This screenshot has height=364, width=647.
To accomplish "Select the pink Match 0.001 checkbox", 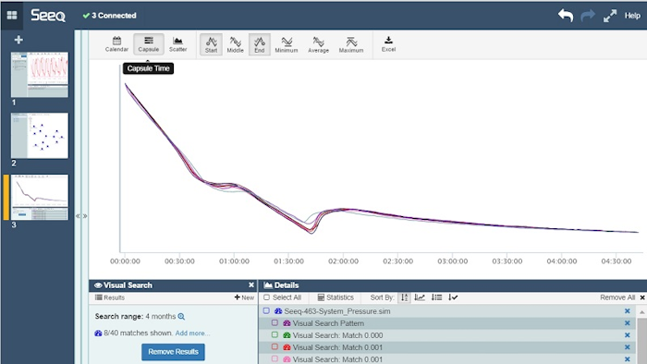I will 275,359.
